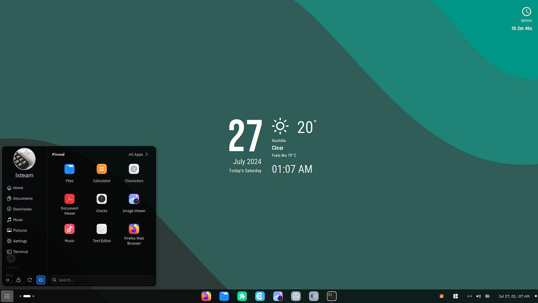538x303 pixels.
Task: Click the toggle-switch app icon in dock
Action: coord(314,296)
